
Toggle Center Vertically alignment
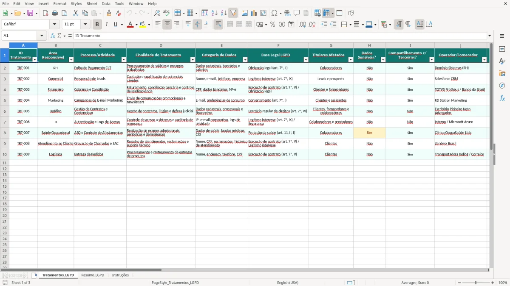pyautogui.click(x=197, y=25)
